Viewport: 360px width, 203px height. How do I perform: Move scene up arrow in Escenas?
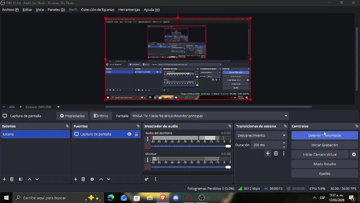pyautogui.click(x=30, y=179)
